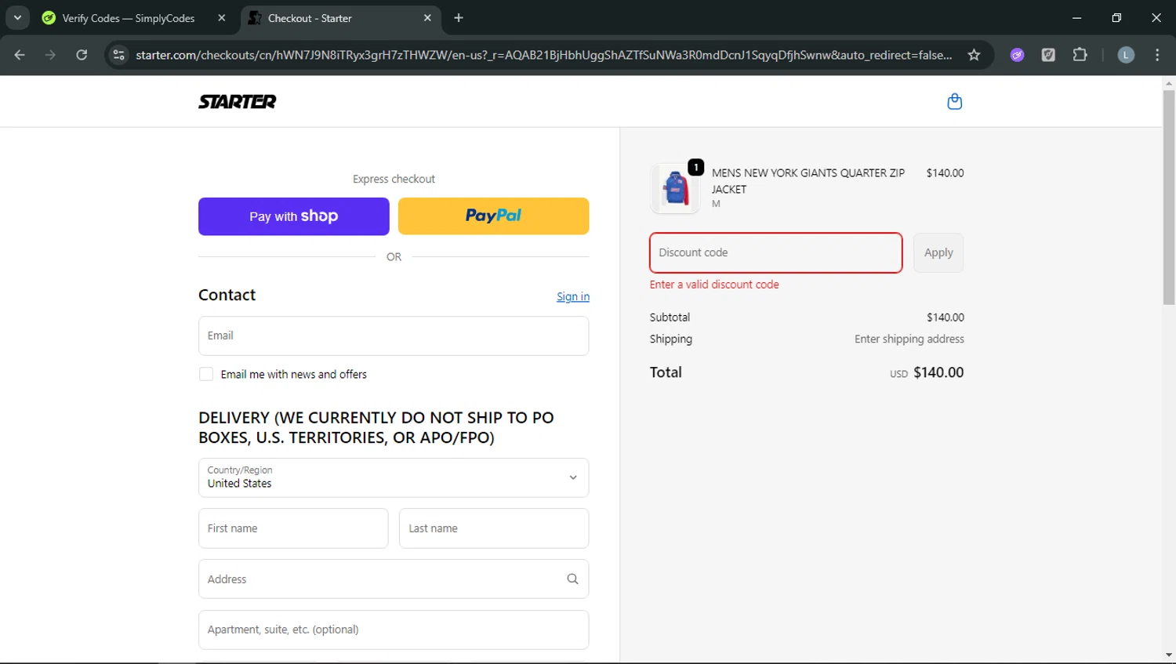The image size is (1176, 664).
Task: Go back to the previous page
Action: (x=20, y=55)
